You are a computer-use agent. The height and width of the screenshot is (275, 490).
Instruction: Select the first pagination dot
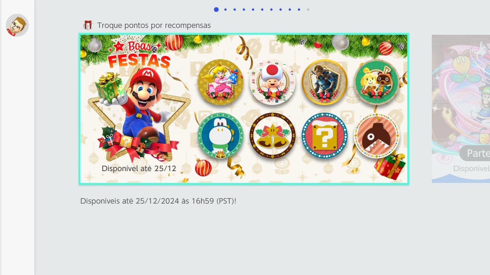click(x=216, y=10)
